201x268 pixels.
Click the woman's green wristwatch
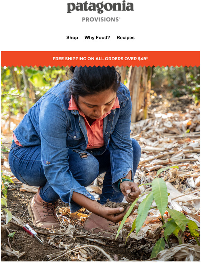(123, 184)
